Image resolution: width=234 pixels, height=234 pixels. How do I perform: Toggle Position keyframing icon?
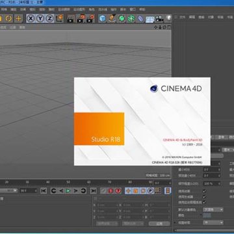[x=128, y=191]
